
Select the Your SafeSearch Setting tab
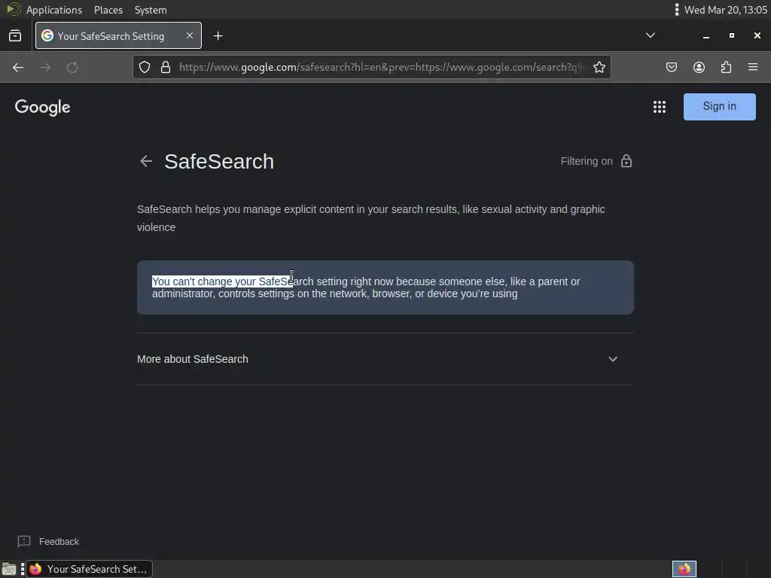[118, 35]
